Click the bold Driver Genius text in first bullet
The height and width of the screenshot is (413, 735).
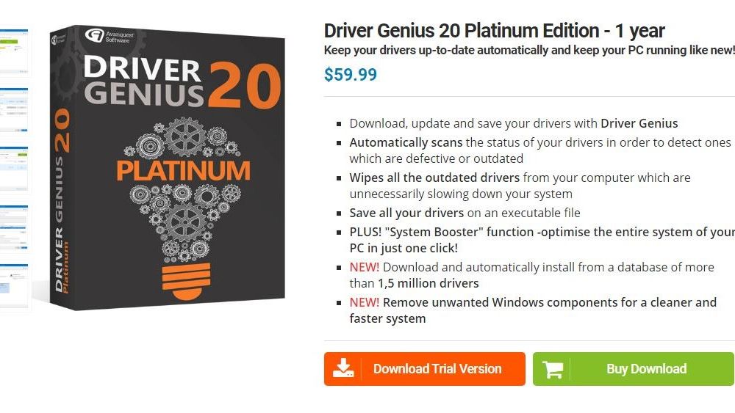[639, 123]
